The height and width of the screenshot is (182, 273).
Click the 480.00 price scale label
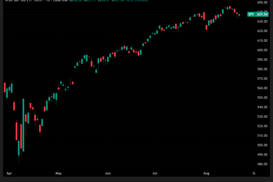tap(262, 164)
